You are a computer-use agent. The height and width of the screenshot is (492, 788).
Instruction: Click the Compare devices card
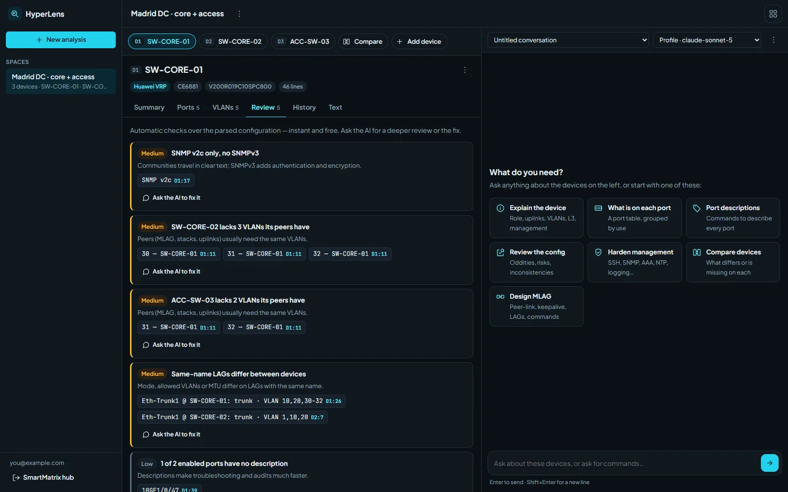[x=733, y=262]
